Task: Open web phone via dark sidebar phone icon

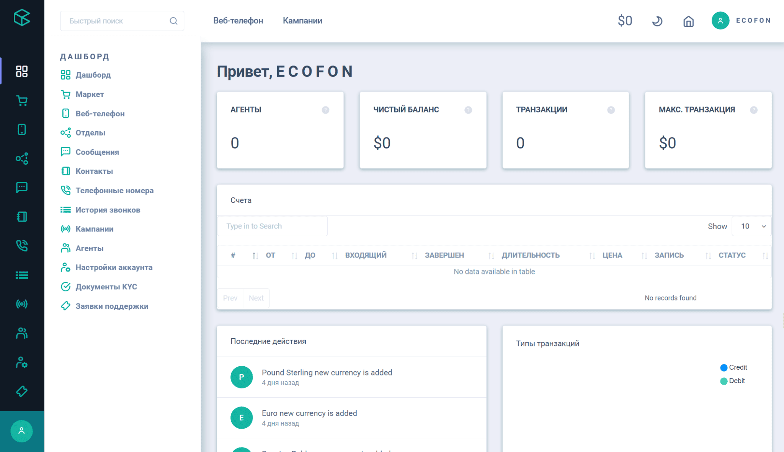Action: pos(22,129)
